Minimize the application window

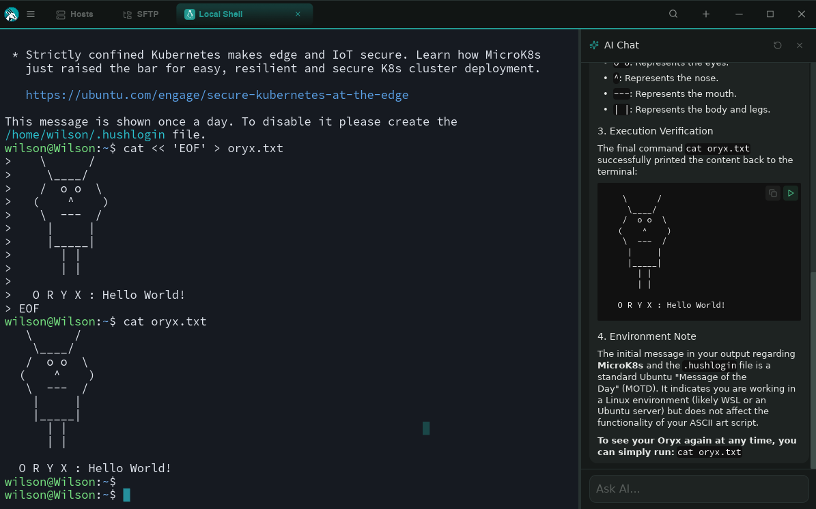pos(738,14)
